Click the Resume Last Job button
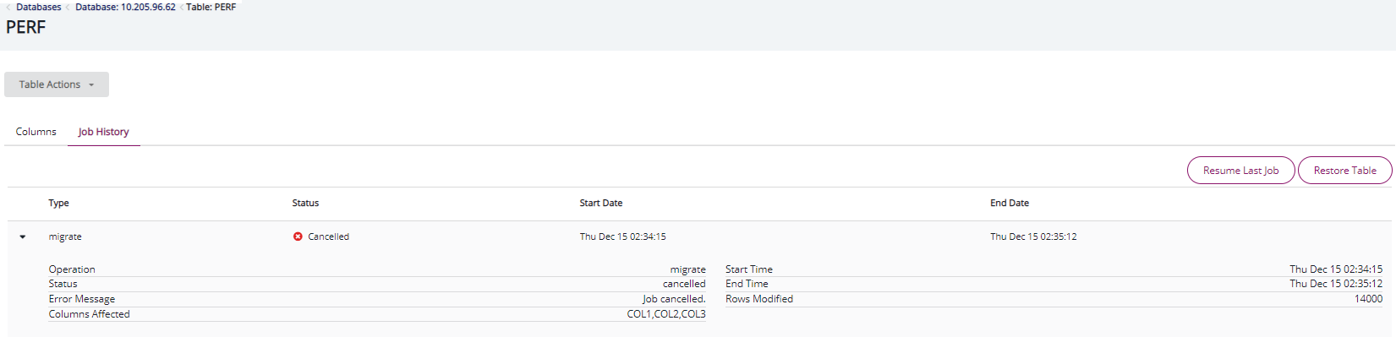1396x337 pixels. pos(1240,171)
